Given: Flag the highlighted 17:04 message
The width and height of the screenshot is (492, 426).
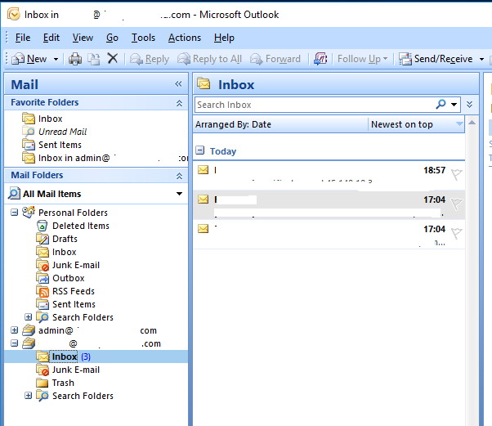Looking at the screenshot, I should click(x=457, y=204).
